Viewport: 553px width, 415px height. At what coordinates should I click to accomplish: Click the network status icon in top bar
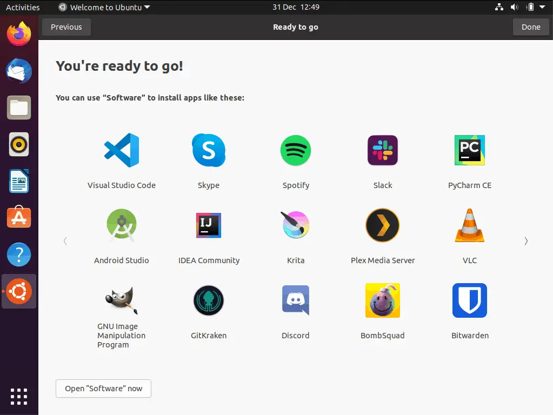click(499, 7)
